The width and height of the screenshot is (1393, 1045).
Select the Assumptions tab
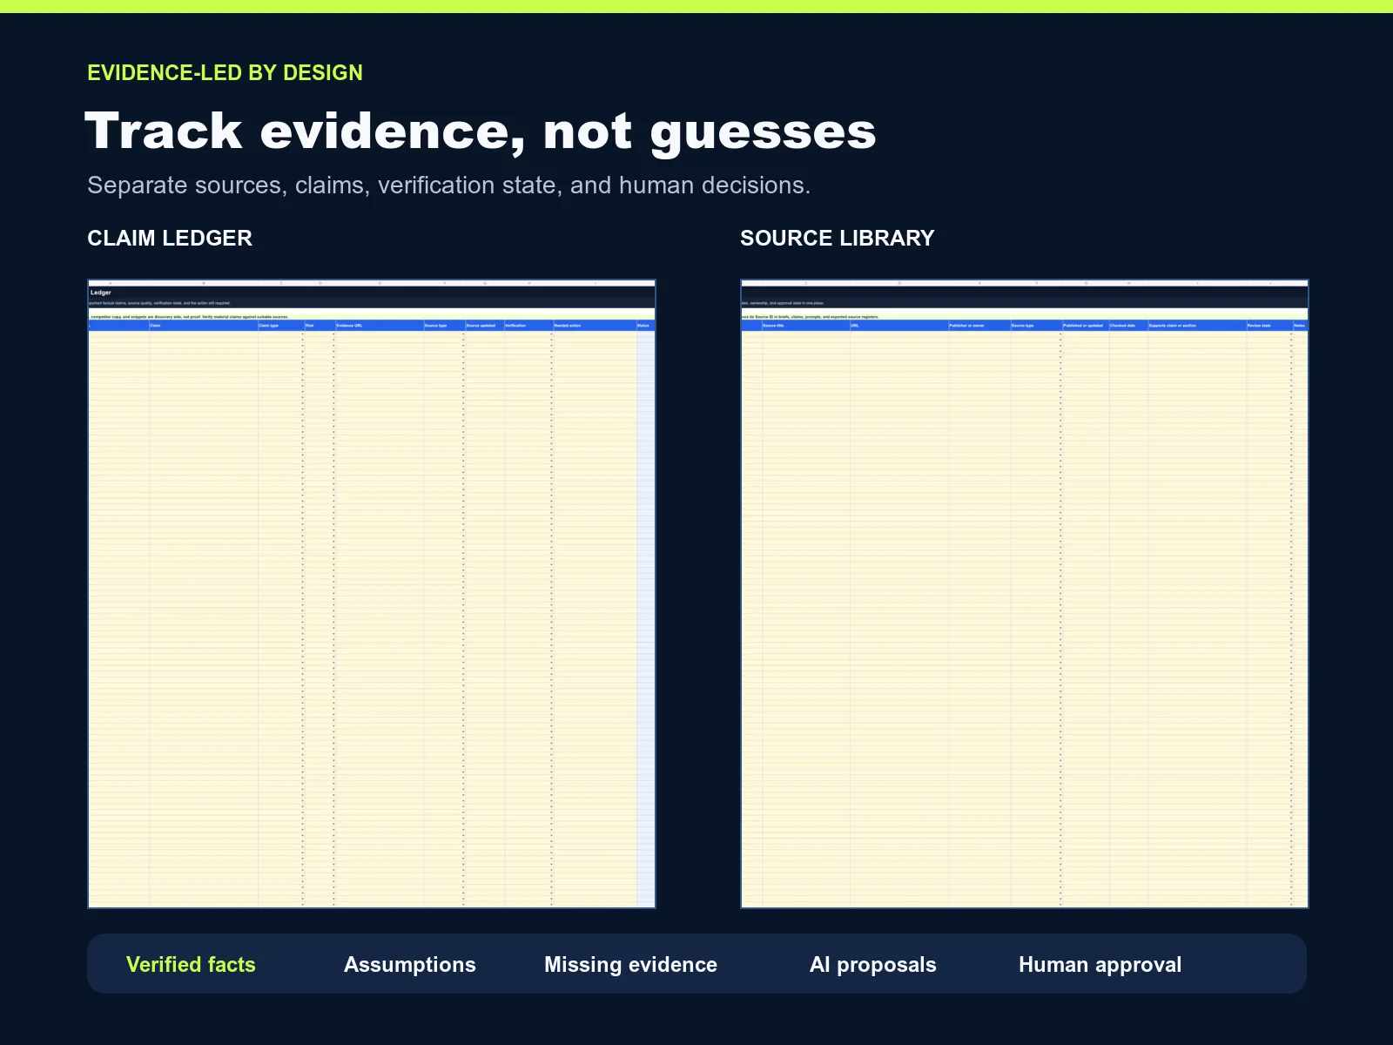(409, 964)
